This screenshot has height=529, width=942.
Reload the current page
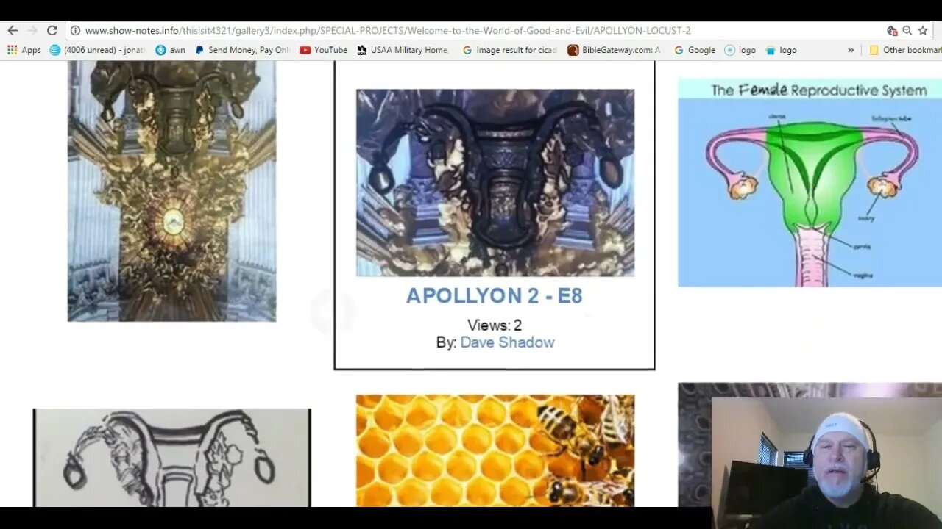coord(52,31)
